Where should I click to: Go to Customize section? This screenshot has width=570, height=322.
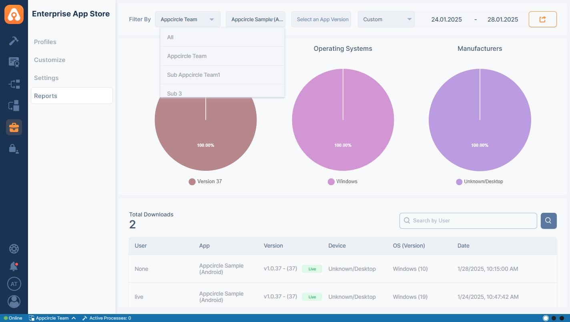[x=50, y=60]
